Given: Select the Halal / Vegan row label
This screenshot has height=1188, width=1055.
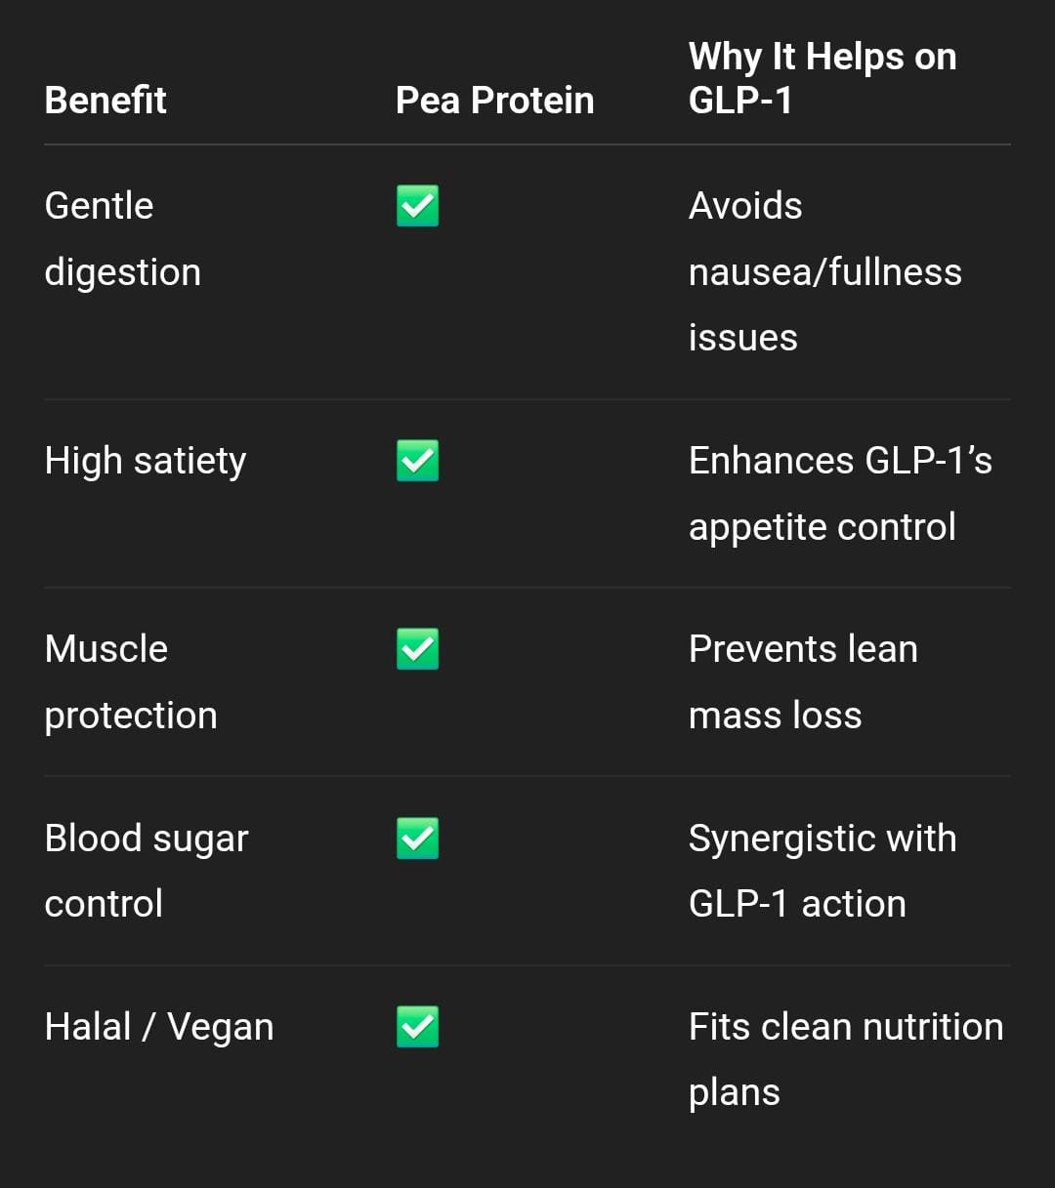Looking at the screenshot, I should tap(159, 1027).
